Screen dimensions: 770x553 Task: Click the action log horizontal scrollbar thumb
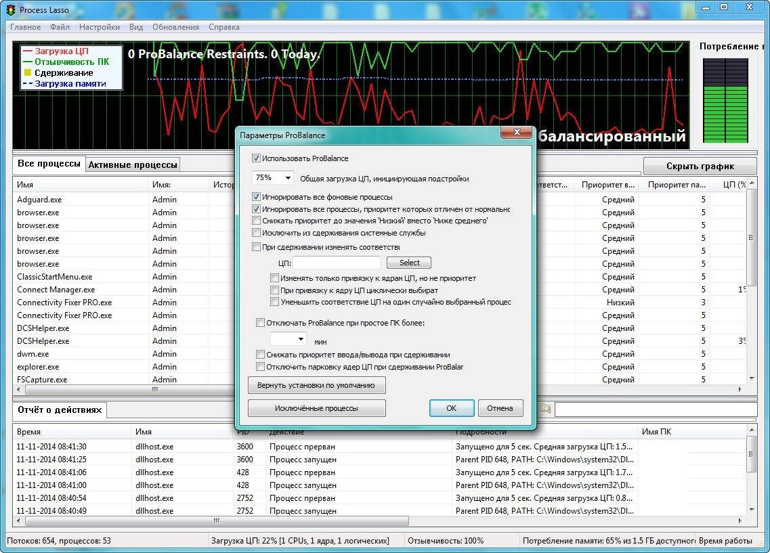217,520
